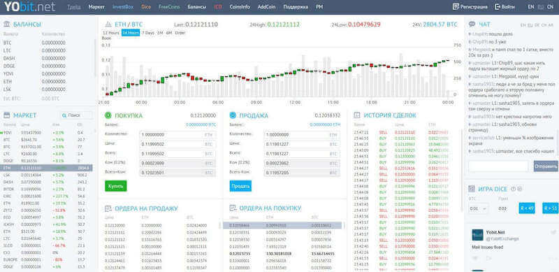Image resolution: width=559 pixels, height=272 pixels.
Task: Click the Регистрация link in header
Action: [x=470, y=7]
